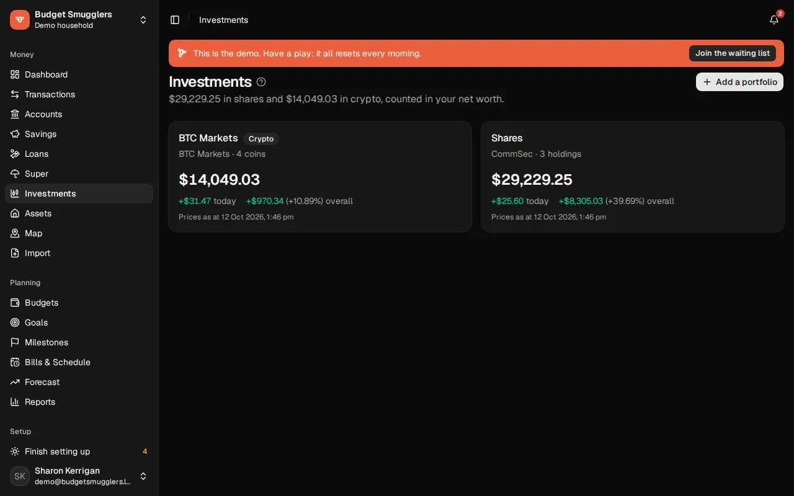Screen dimensions: 794x496
Task: Click the Milestones flag icon
Action: coord(15,342)
